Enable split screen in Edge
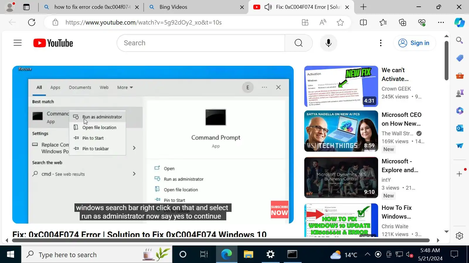This screenshot has width=469, height=263. pyautogui.click(x=363, y=23)
